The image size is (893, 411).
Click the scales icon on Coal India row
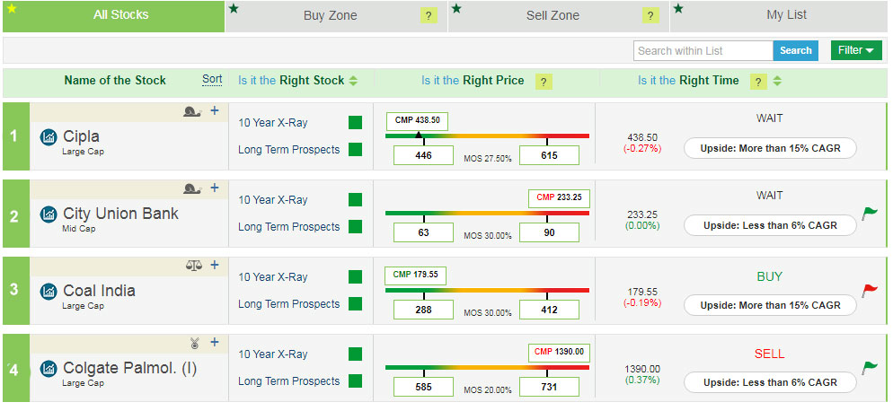click(x=193, y=265)
